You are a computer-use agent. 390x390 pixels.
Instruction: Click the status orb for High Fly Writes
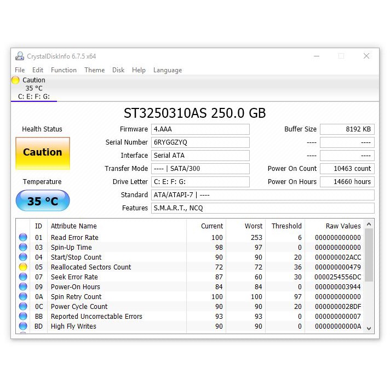click(23, 326)
